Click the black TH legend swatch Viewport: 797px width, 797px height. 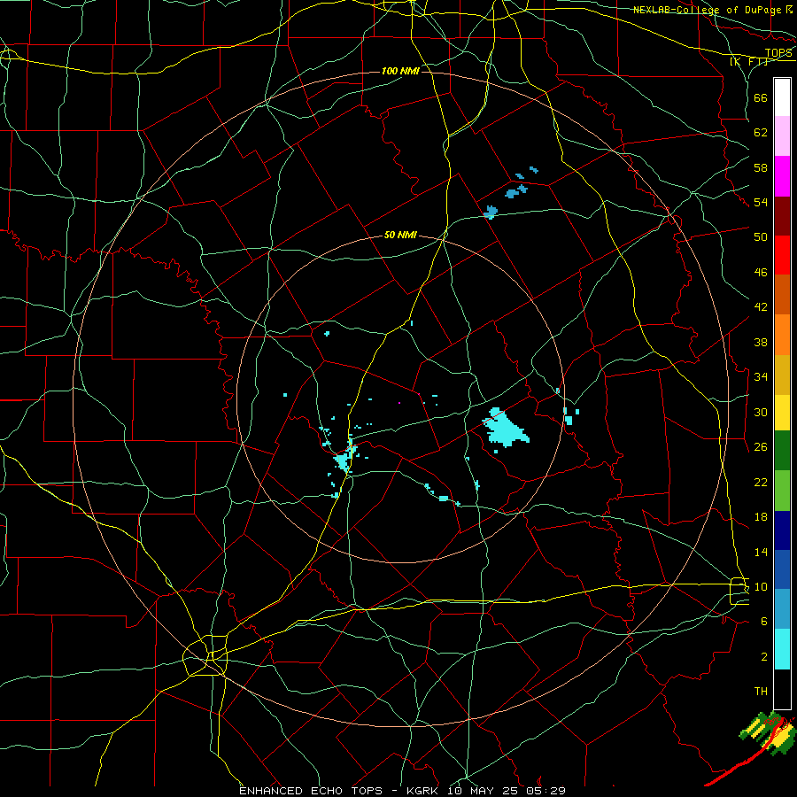coord(782,689)
